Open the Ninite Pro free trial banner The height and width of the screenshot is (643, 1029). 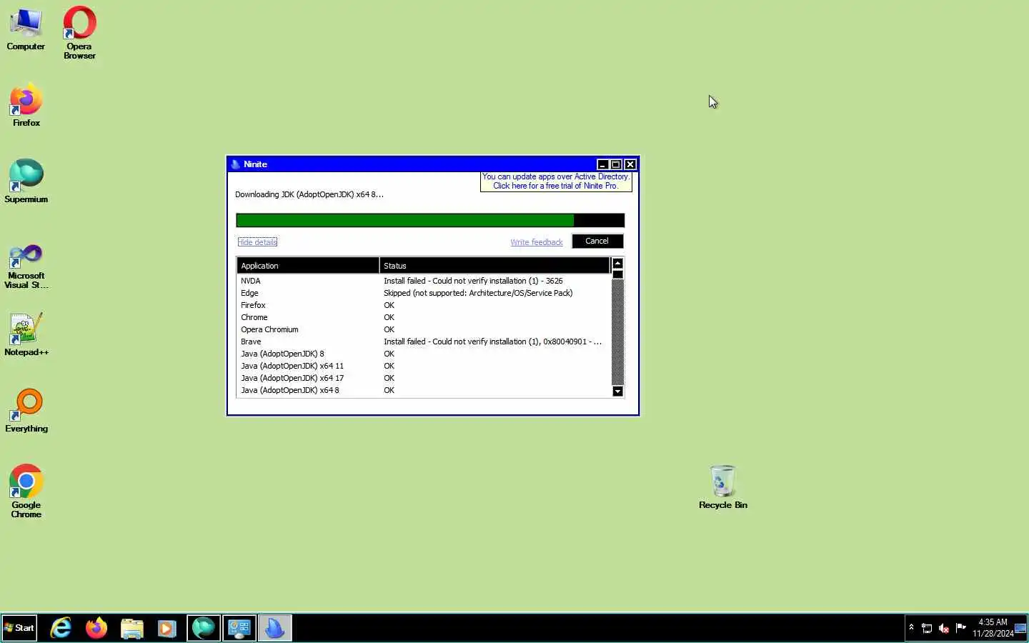point(556,181)
